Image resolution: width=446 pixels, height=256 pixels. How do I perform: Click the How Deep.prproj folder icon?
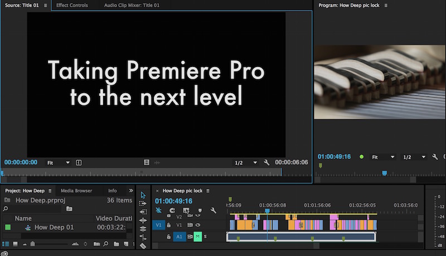(x=7, y=200)
